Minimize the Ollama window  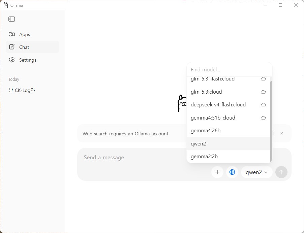[x=265, y=5]
